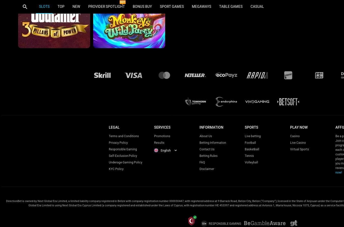Image resolution: width=344 pixels, height=227 pixels.
Task: Switch to the NEW tab
Action: (76, 7)
